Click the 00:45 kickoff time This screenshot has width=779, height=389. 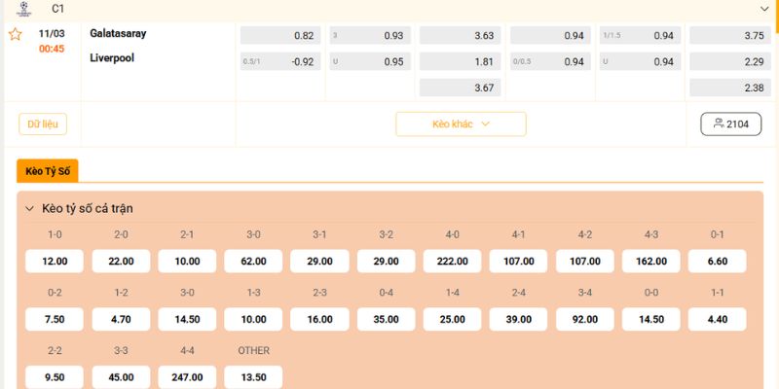[x=52, y=50]
